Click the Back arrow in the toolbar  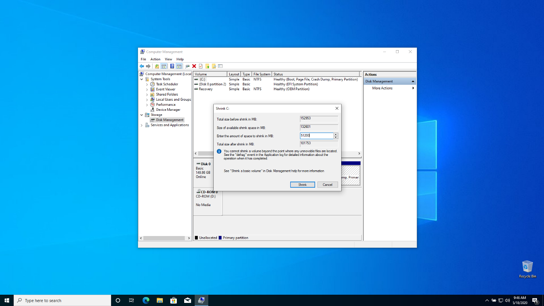142,66
